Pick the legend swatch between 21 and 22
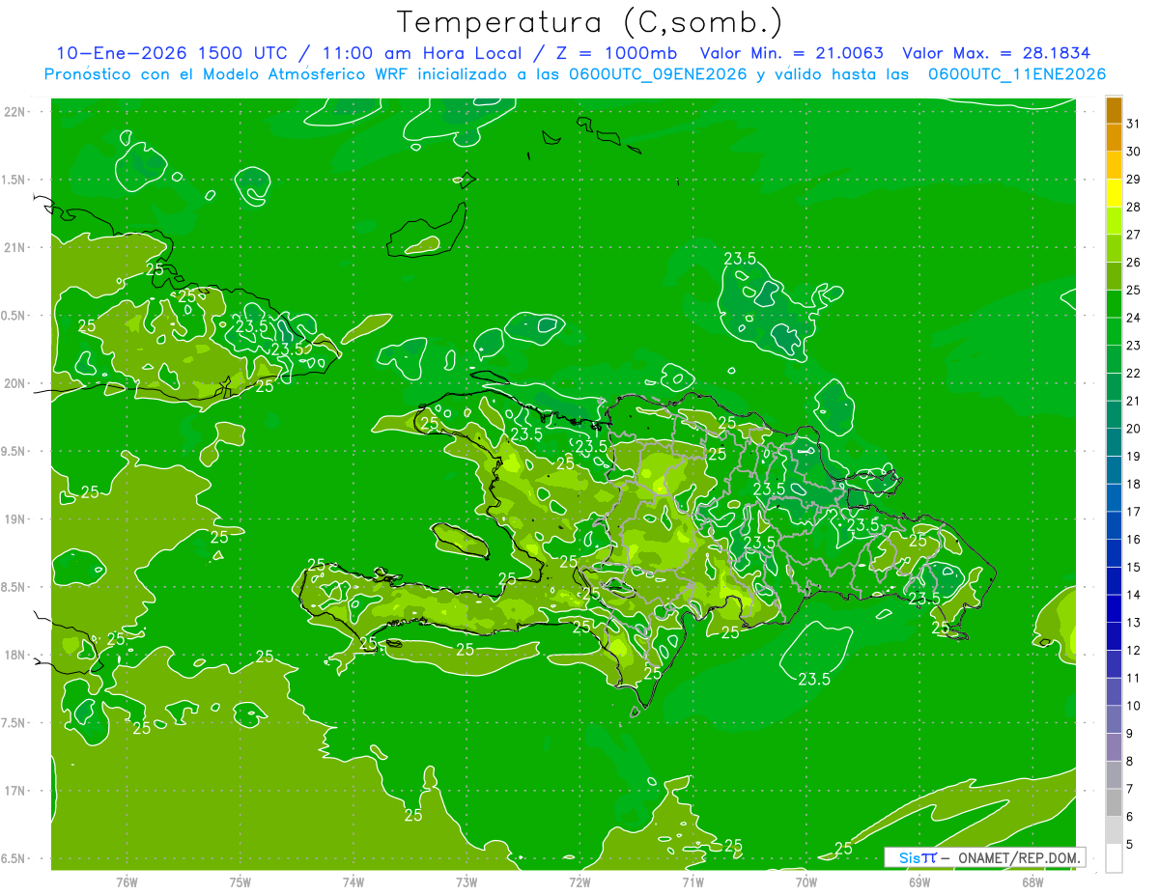This screenshot has width=1159, height=895. (x=1114, y=388)
